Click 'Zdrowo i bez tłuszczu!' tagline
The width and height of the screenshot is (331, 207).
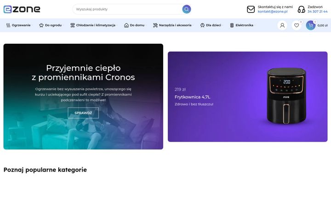pyautogui.click(x=194, y=104)
